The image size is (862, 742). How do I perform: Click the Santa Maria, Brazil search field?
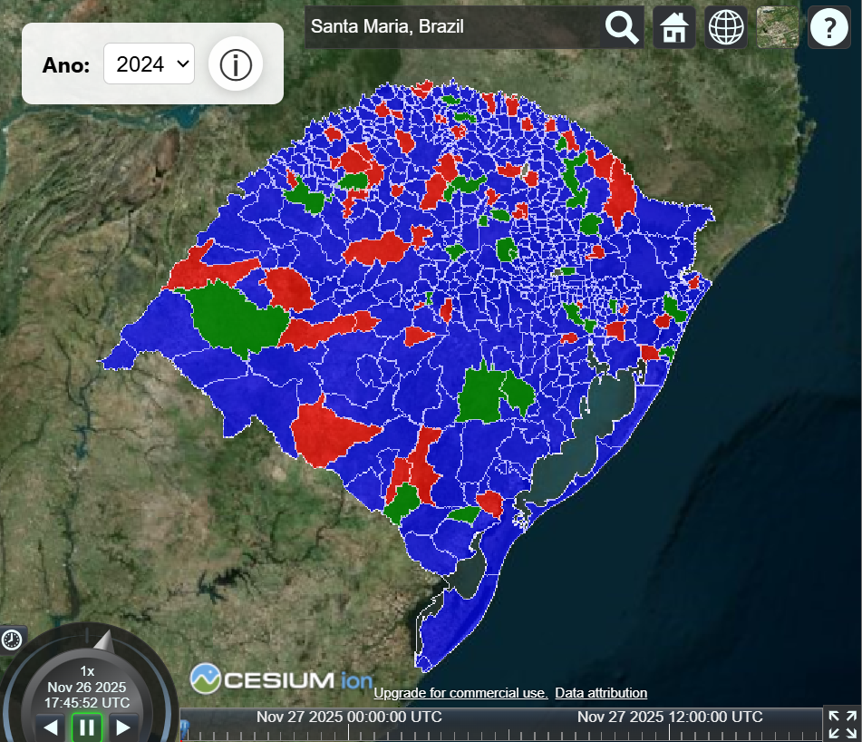click(x=453, y=26)
